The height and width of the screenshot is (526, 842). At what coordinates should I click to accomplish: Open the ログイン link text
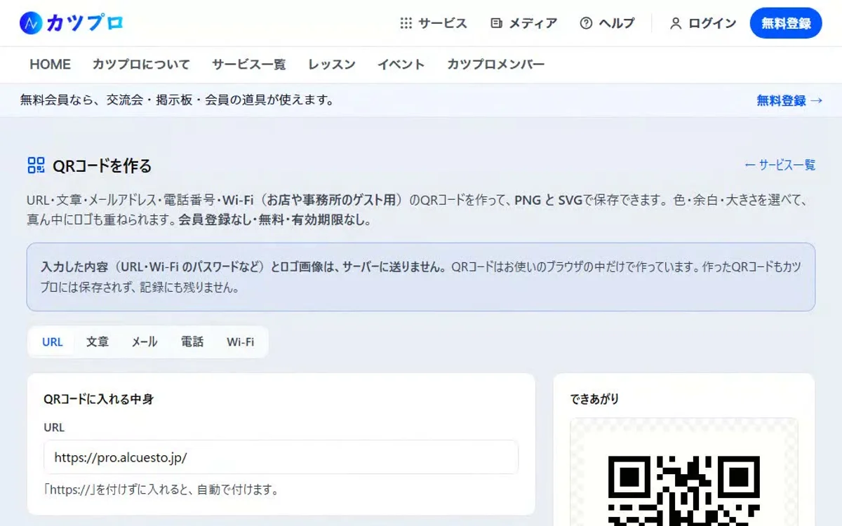(712, 23)
